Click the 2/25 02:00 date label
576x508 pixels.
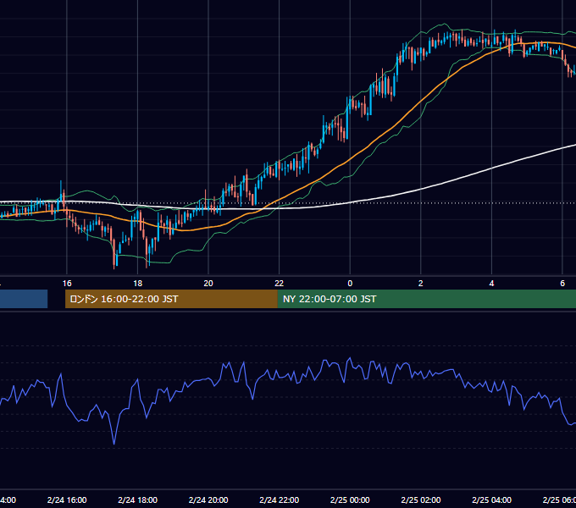(x=421, y=500)
